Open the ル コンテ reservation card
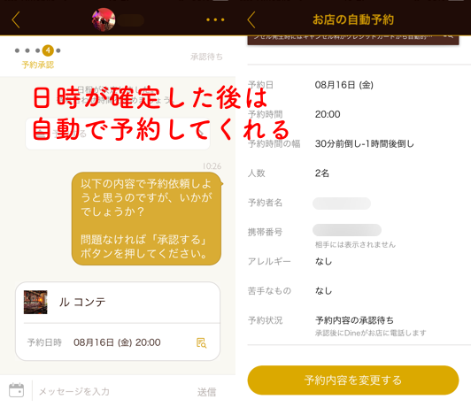The height and width of the screenshot is (407, 471). [118, 321]
